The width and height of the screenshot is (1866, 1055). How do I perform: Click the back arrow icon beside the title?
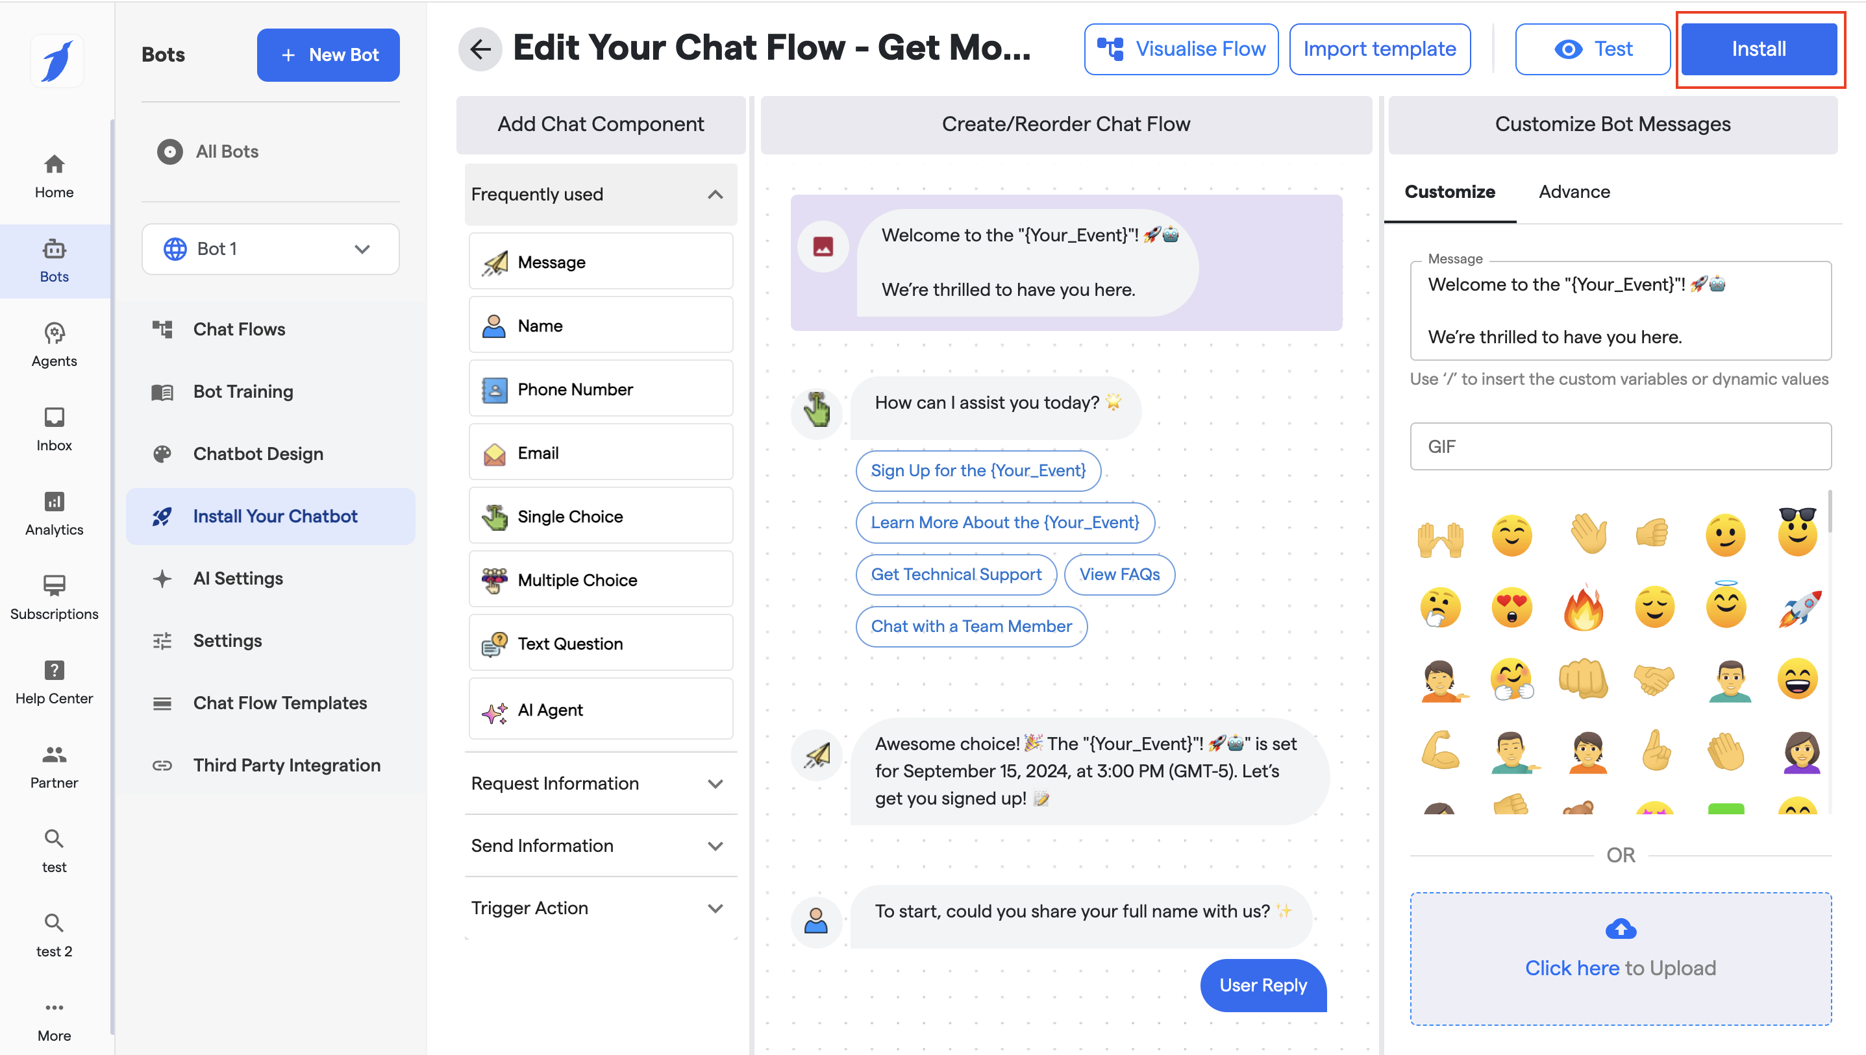(480, 49)
